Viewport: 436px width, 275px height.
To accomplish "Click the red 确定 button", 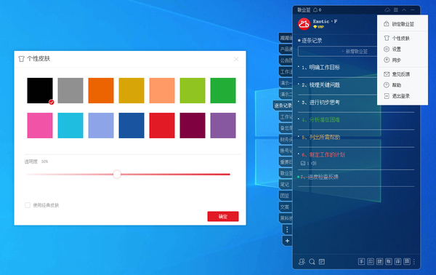I will coord(223,217).
